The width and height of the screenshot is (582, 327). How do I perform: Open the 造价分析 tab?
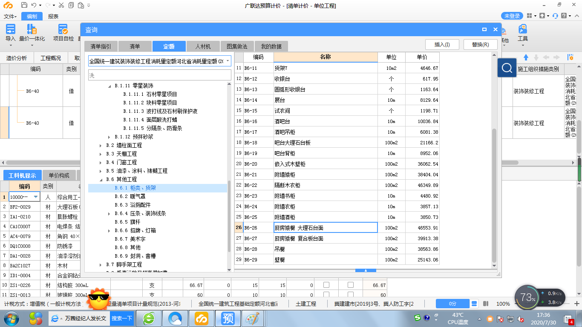click(x=16, y=58)
